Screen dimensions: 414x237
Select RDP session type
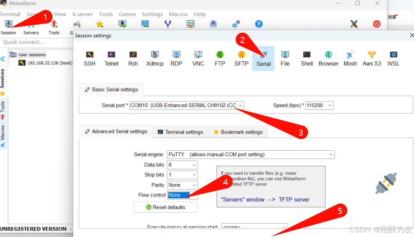pyautogui.click(x=176, y=59)
